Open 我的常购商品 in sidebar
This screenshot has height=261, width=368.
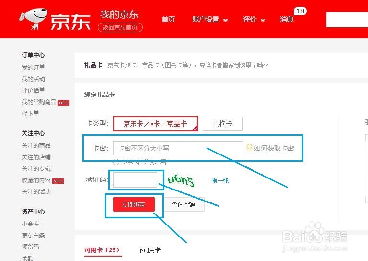click(x=39, y=102)
